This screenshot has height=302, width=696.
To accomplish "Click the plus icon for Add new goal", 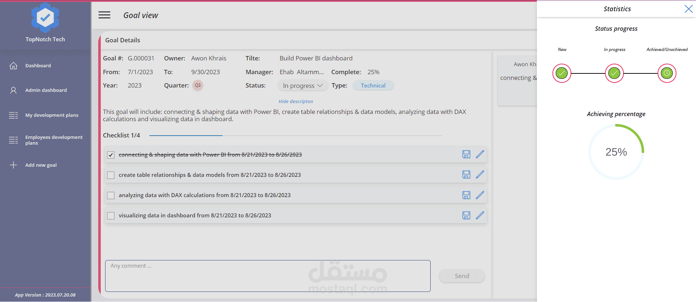I will click(x=13, y=165).
